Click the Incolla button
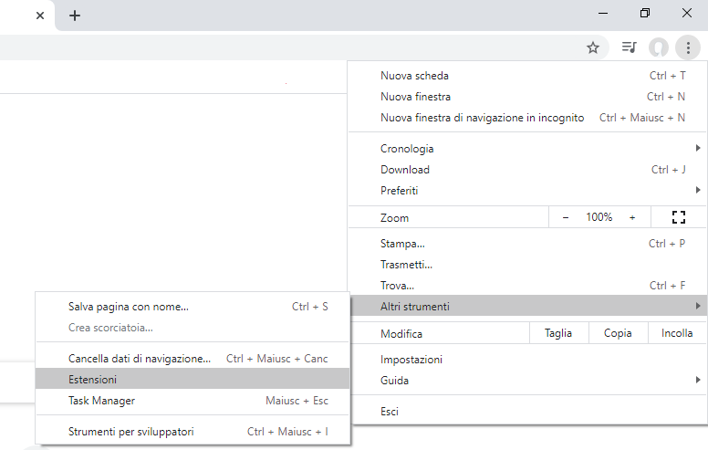Viewport: 708px width, 450px height. click(x=677, y=333)
